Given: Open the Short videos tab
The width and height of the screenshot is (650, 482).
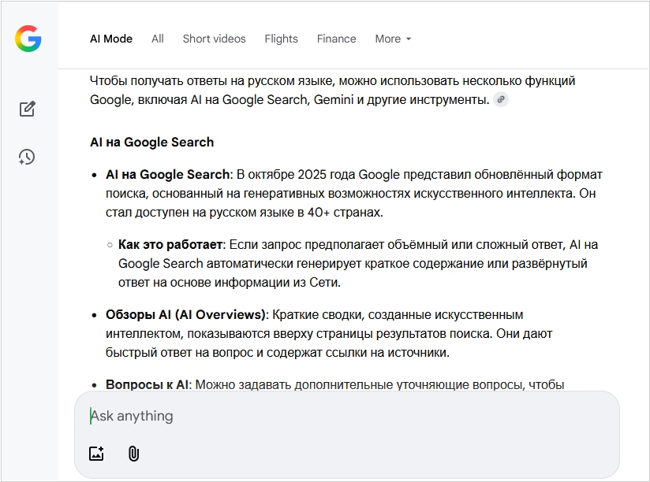Looking at the screenshot, I should pos(214,39).
